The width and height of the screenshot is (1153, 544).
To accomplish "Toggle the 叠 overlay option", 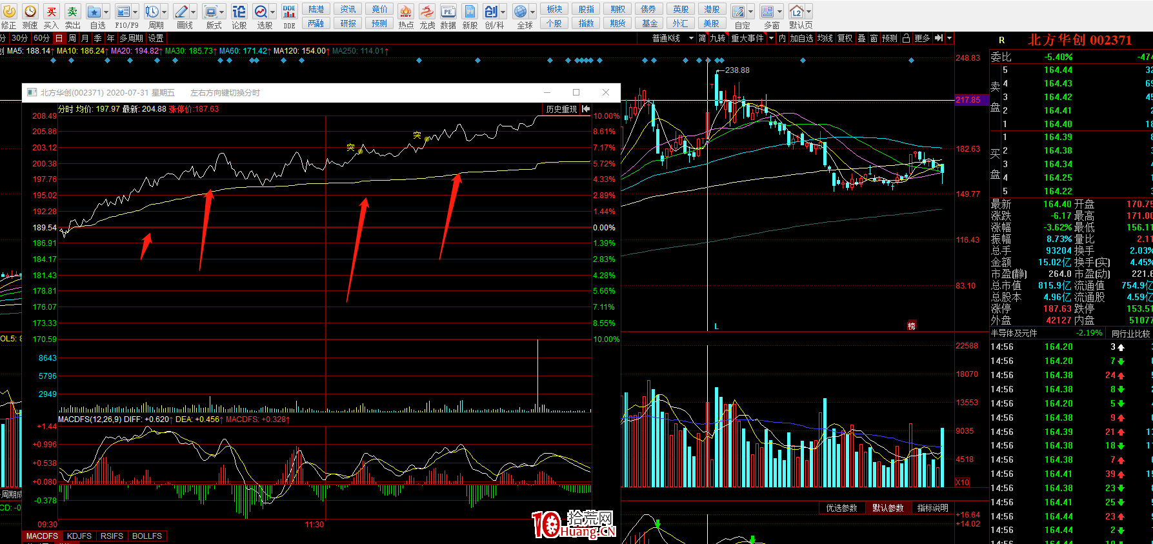I will point(861,38).
